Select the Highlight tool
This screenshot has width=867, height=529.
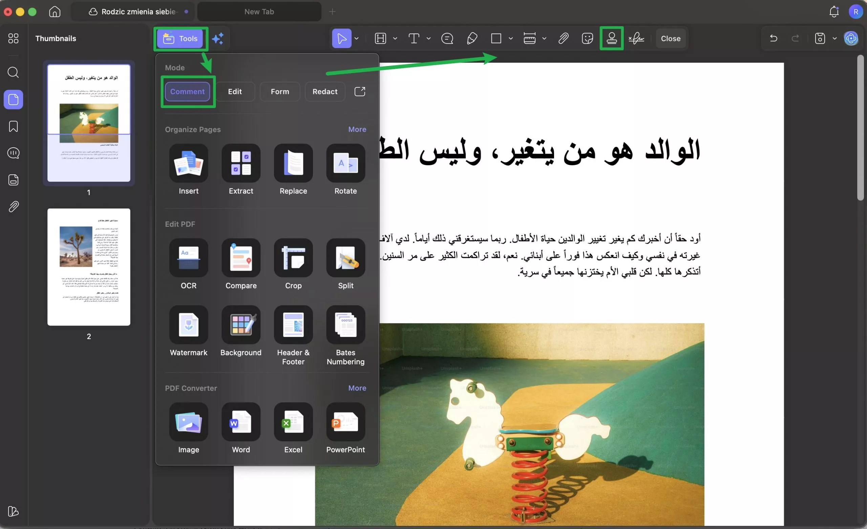click(x=380, y=38)
